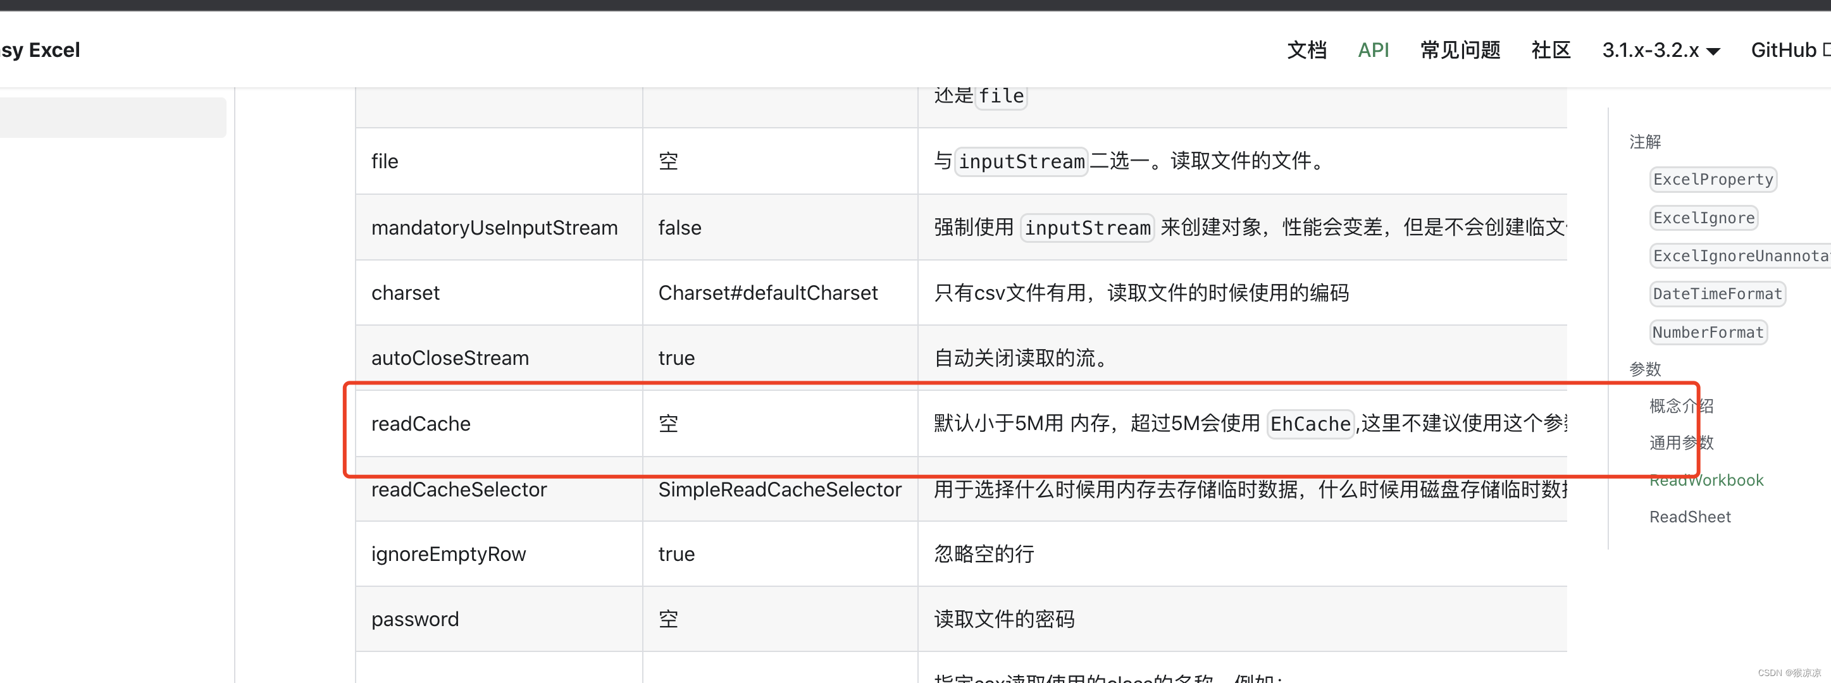This screenshot has height=683, width=1831.
Task: Click the 空 default in password row
Action: (x=668, y=619)
